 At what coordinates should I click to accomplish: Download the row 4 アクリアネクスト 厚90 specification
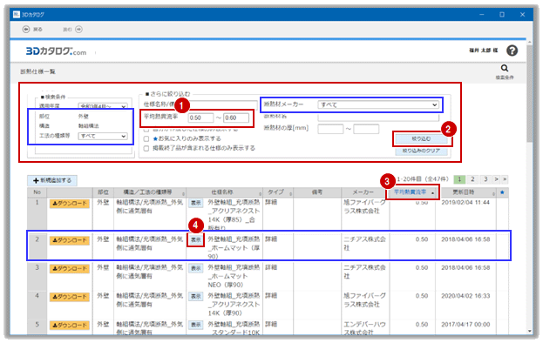tap(70, 297)
